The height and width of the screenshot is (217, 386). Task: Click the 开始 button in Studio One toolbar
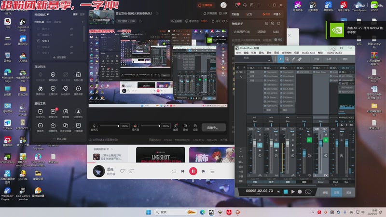click(x=317, y=59)
